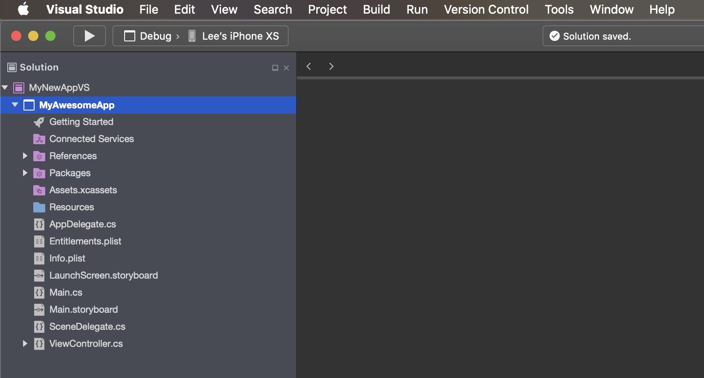Viewport: 704px width, 378px height.
Task: Expand the References folder
Action: point(25,156)
